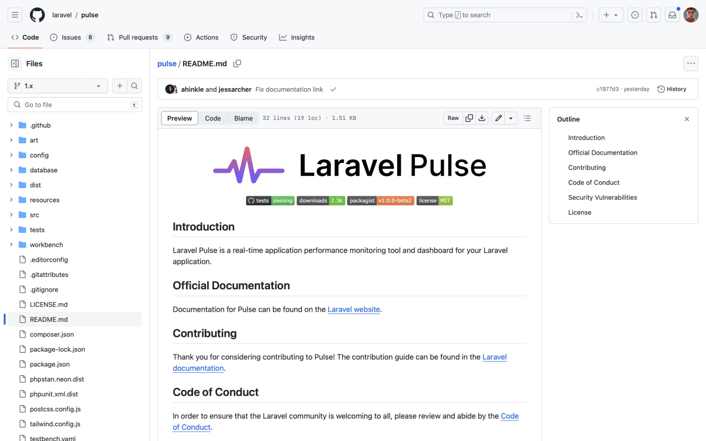This screenshot has width=706, height=441.
Task: Open the Fix documentation link commit message
Action: [x=289, y=89]
